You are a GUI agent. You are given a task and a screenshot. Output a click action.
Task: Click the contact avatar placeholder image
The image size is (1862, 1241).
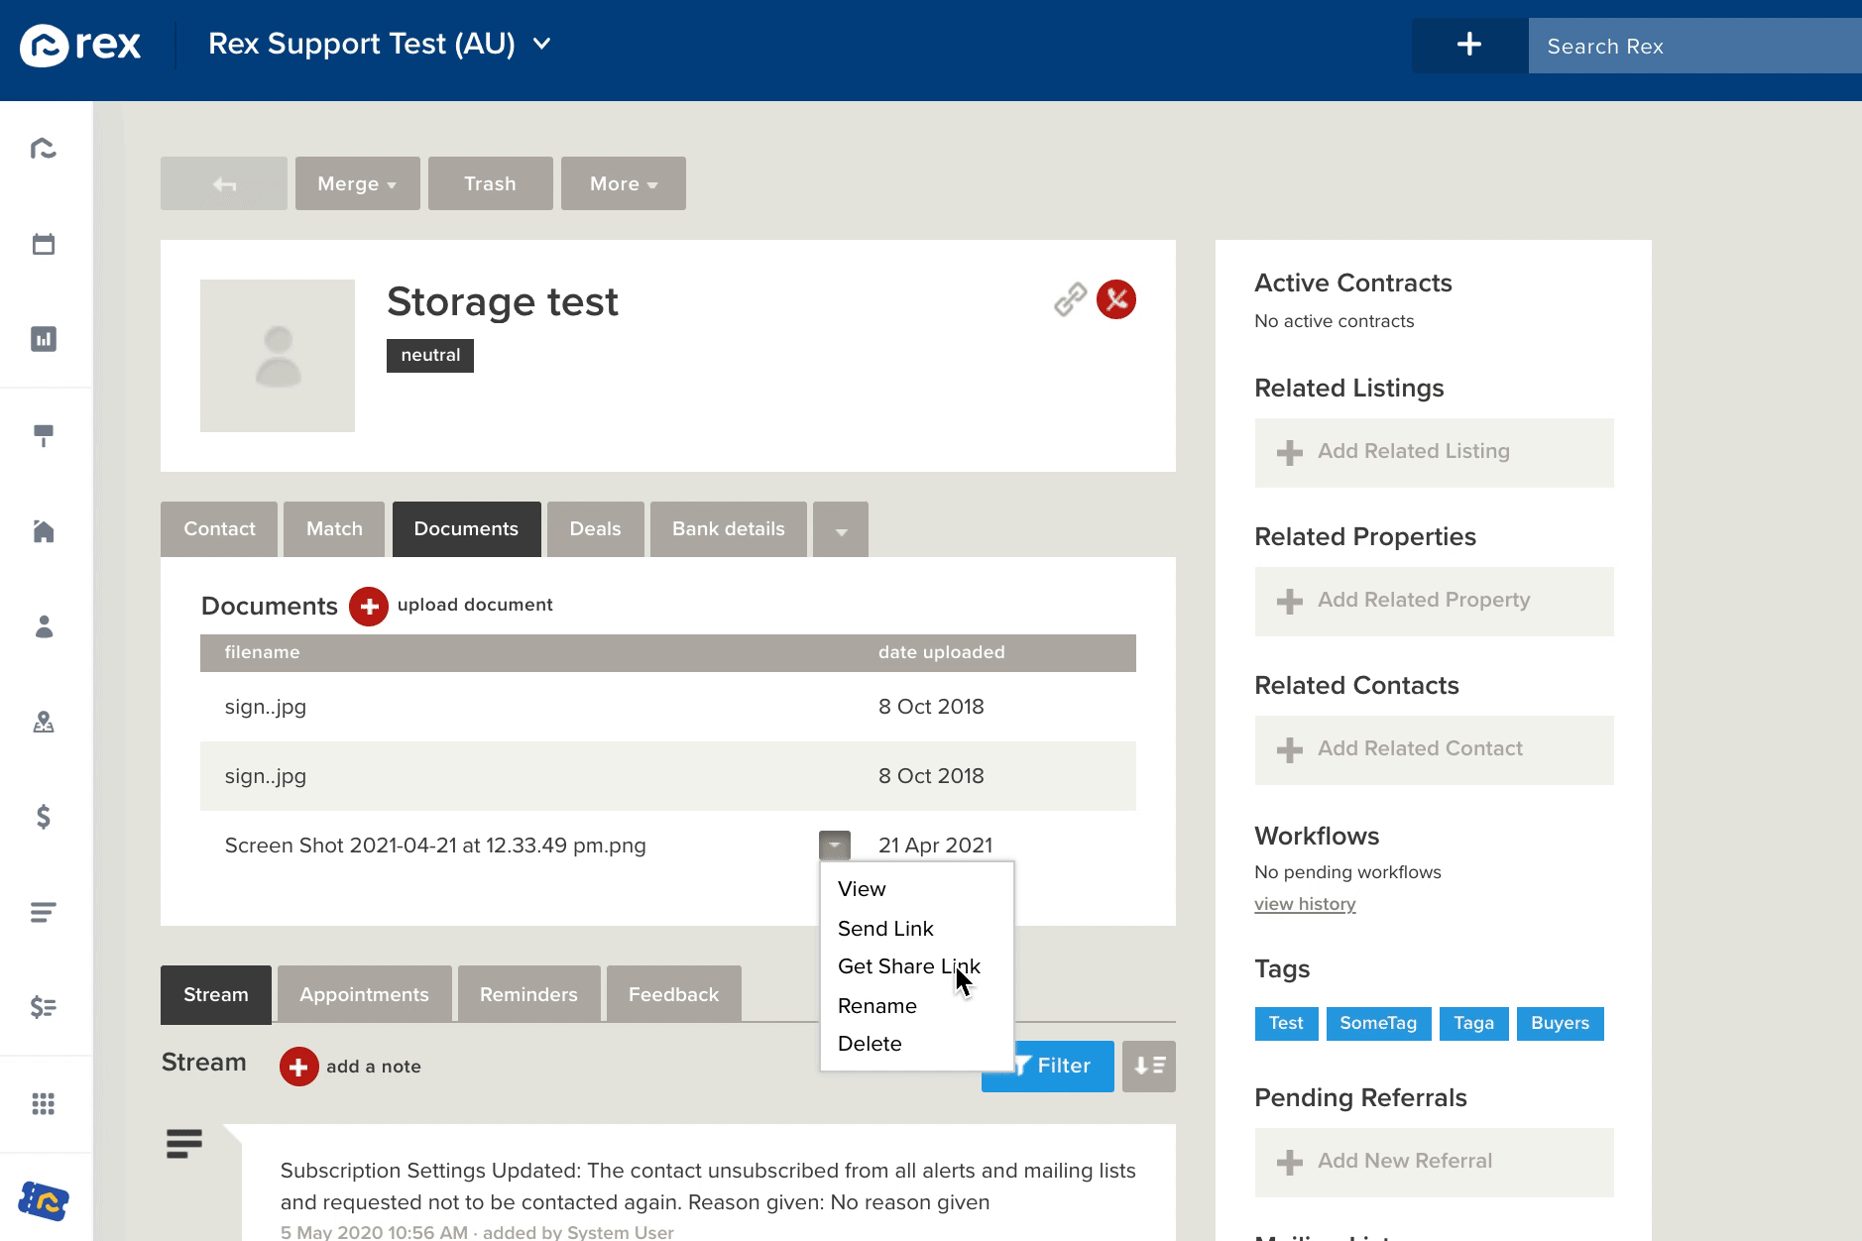coord(278,356)
